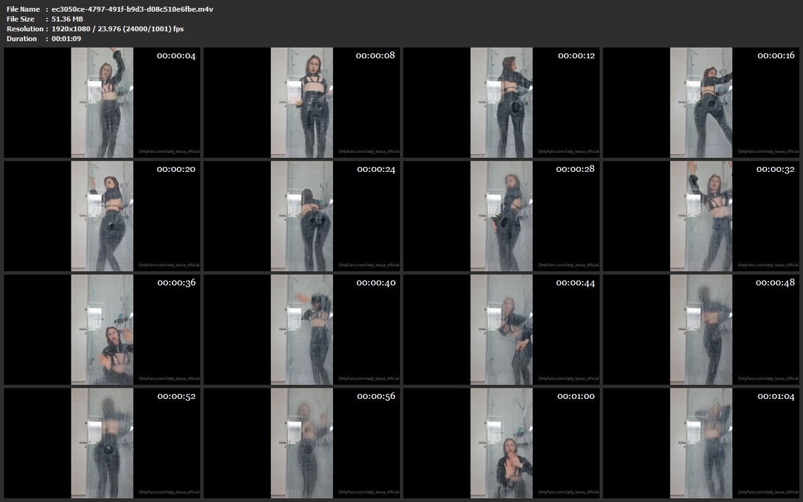Select the thumbnail at timestamp 00:00:36

pos(102,330)
